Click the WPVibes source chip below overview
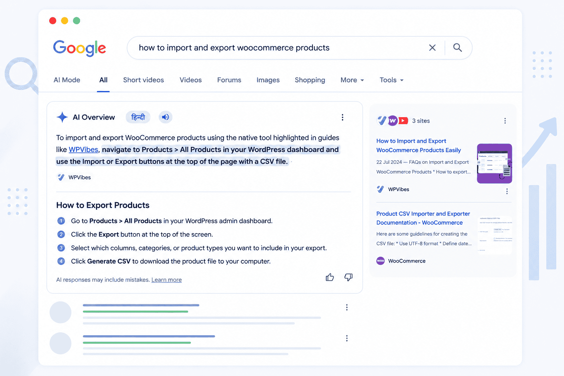Viewport: 564px width, 376px height. pos(74,177)
